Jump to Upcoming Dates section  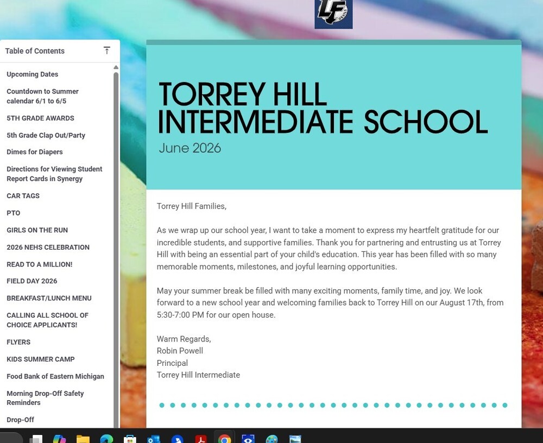[x=32, y=74]
